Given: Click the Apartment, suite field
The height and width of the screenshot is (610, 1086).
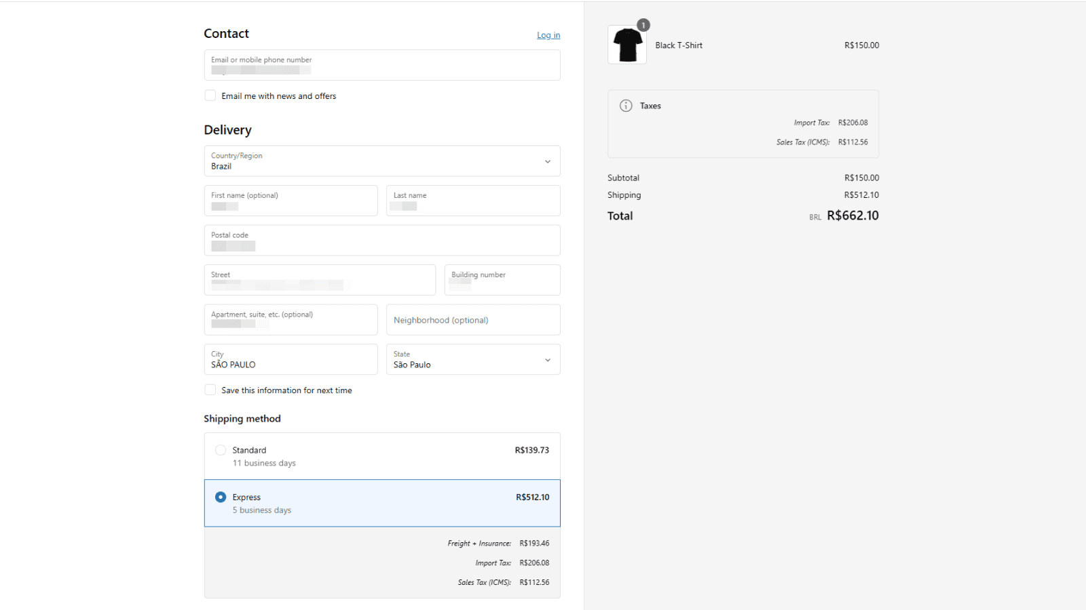Looking at the screenshot, I should (291, 319).
